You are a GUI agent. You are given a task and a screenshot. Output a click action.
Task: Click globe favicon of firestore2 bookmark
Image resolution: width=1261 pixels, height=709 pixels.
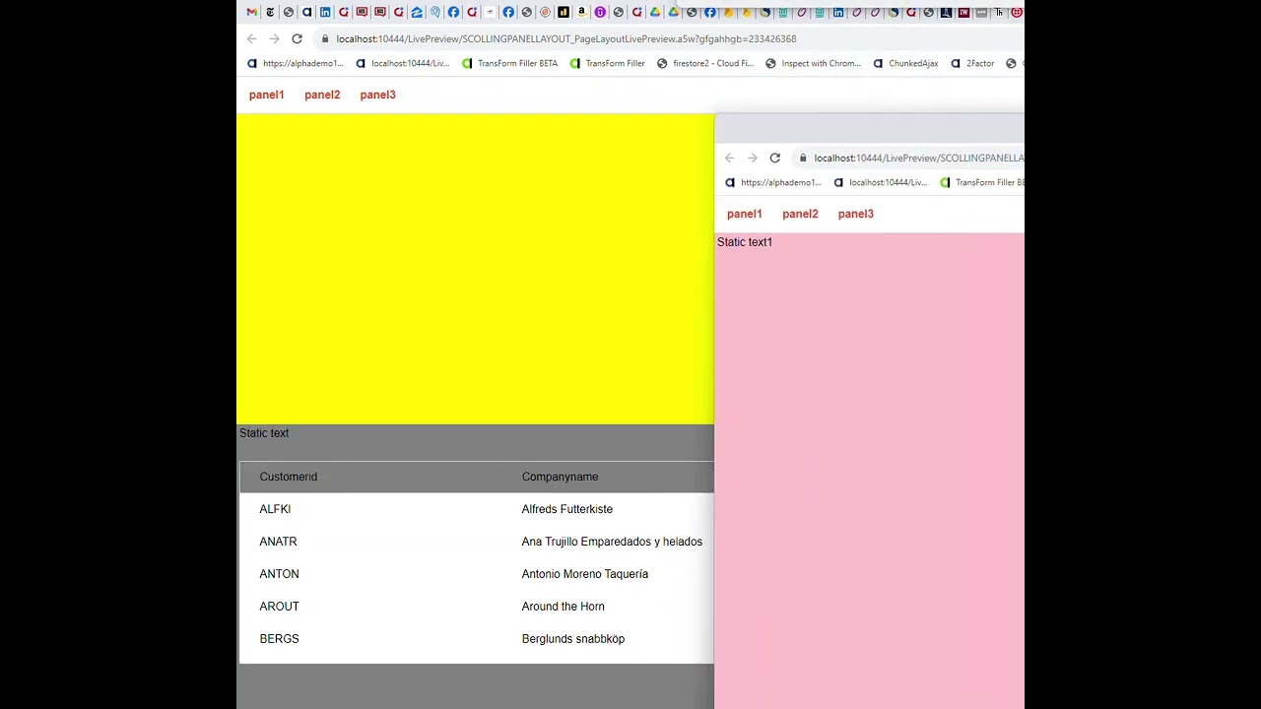[x=662, y=63]
